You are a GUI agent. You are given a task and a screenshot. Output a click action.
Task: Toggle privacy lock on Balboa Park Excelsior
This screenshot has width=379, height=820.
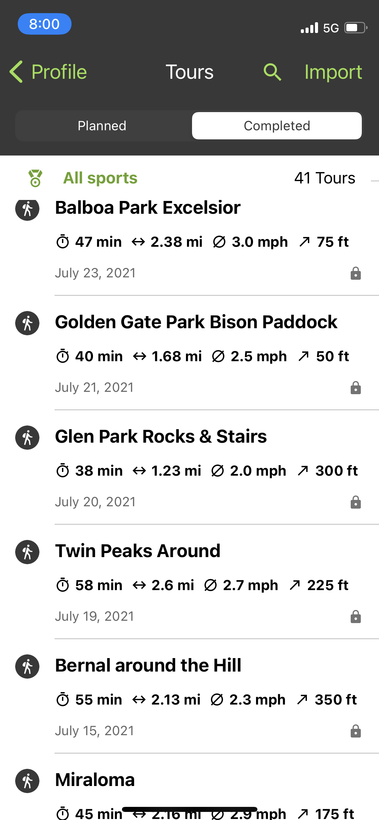tap(355, 273)
